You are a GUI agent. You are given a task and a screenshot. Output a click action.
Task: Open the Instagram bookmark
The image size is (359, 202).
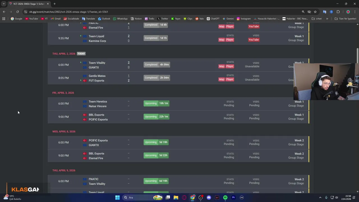pos(244,19)
